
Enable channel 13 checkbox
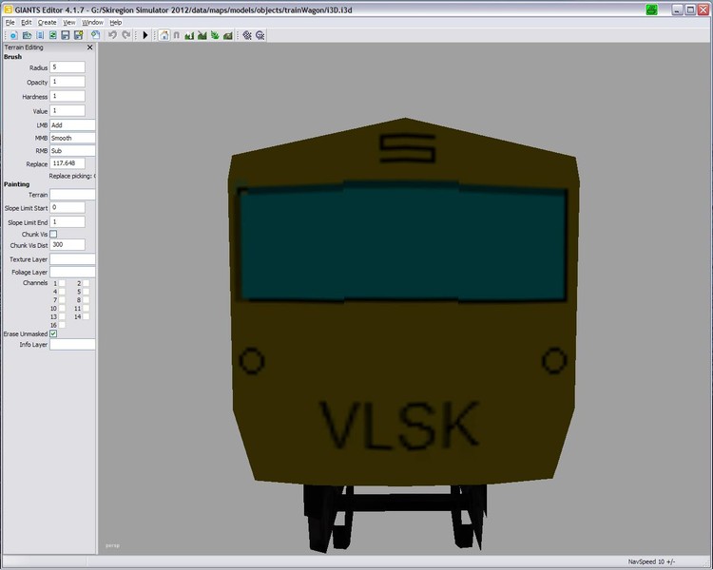pos(62,316)
